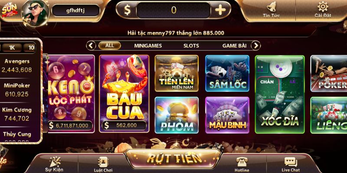347x173 pixels.
Task: Call the Hotline phone icon
Action: pyautogui.click(x=242, y=162)
